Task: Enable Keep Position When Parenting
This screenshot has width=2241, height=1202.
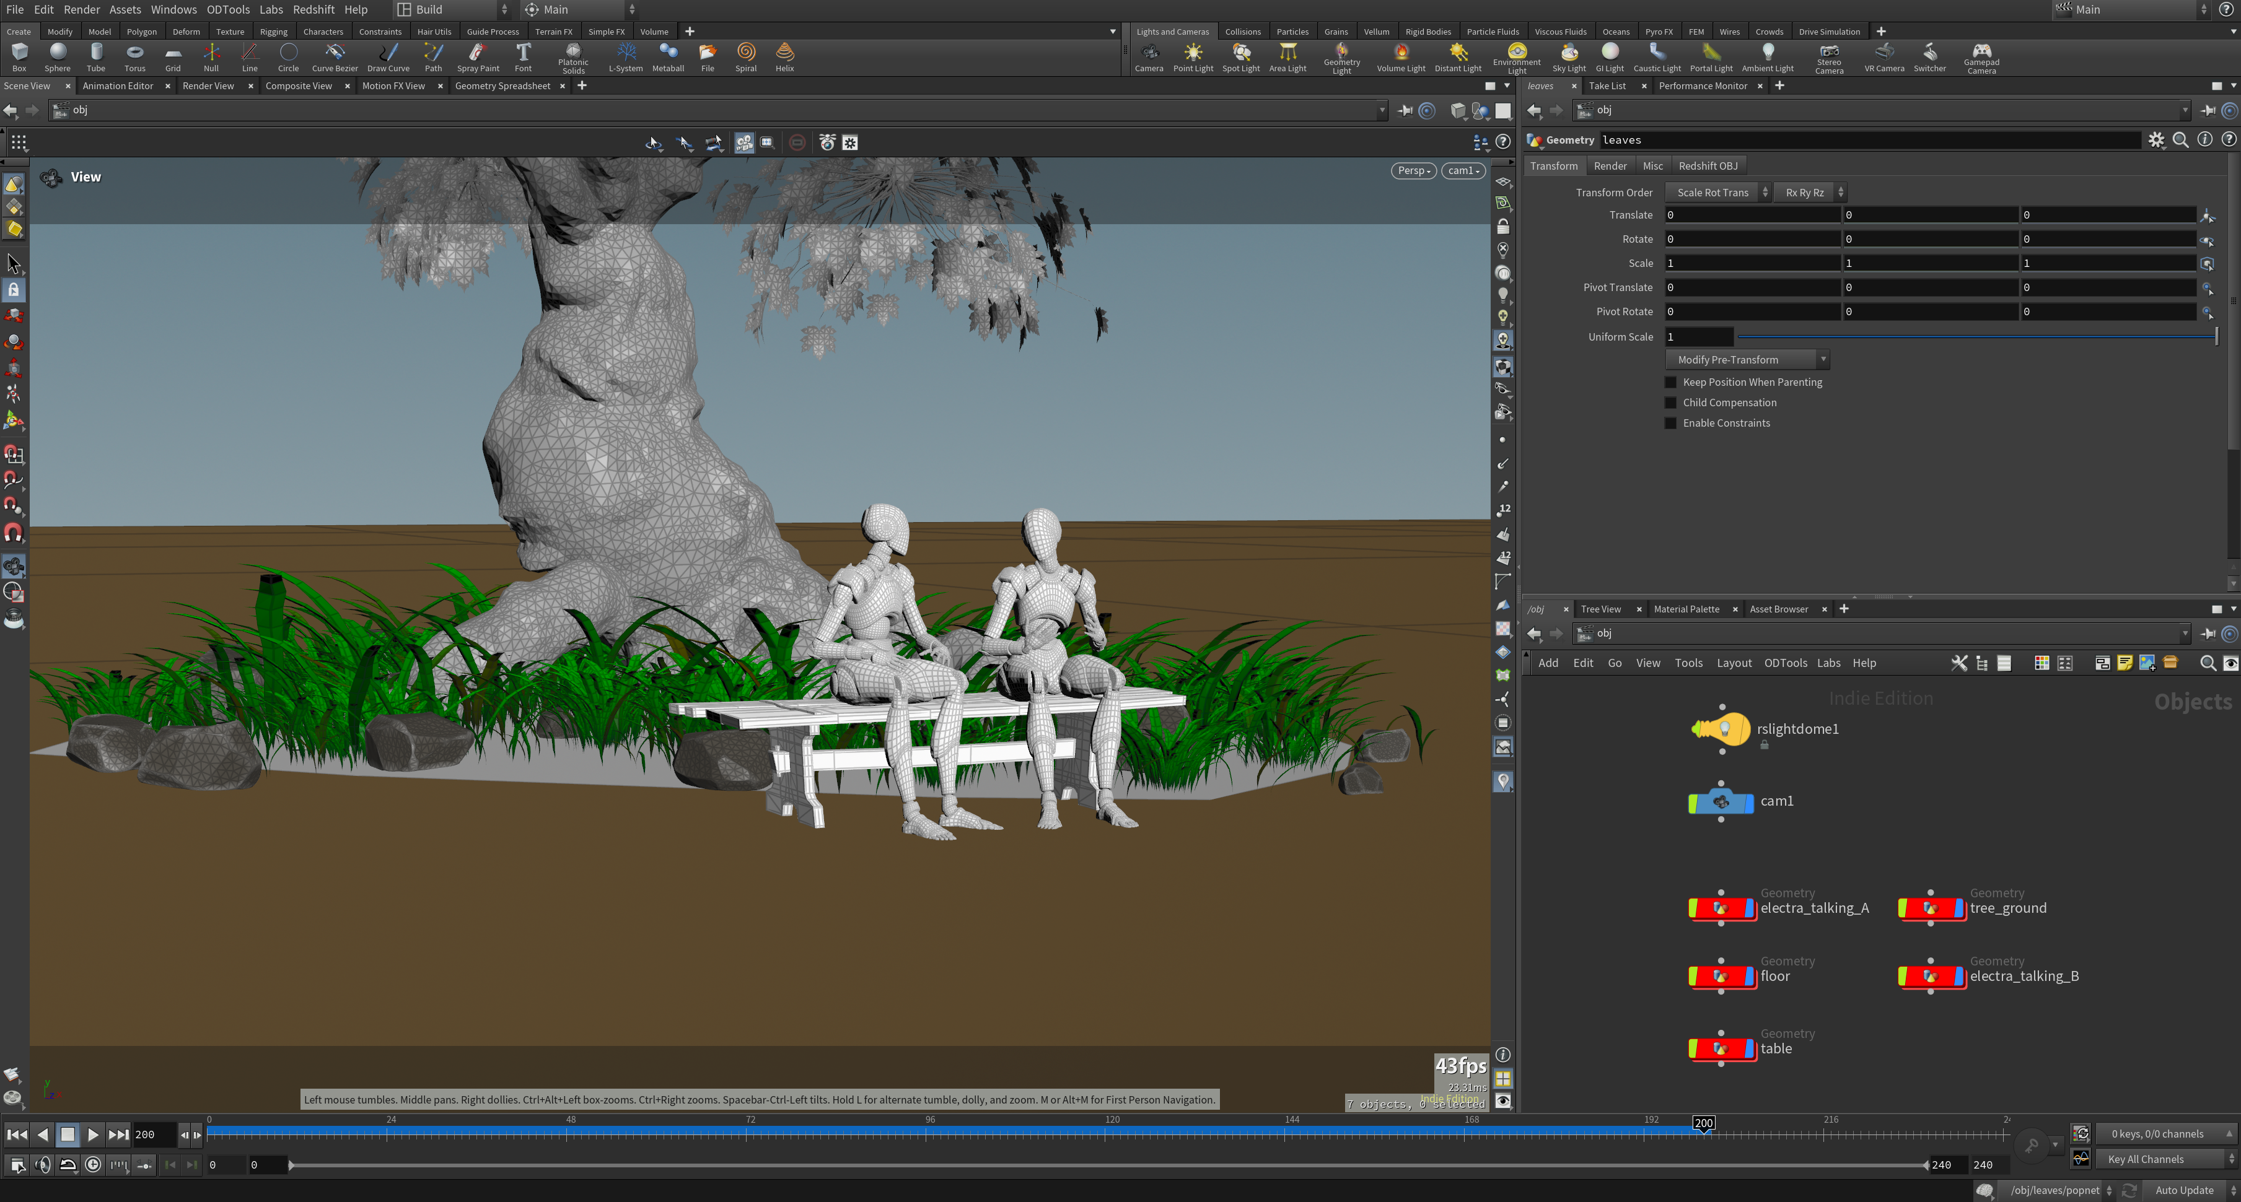Action: (1670, 383)
